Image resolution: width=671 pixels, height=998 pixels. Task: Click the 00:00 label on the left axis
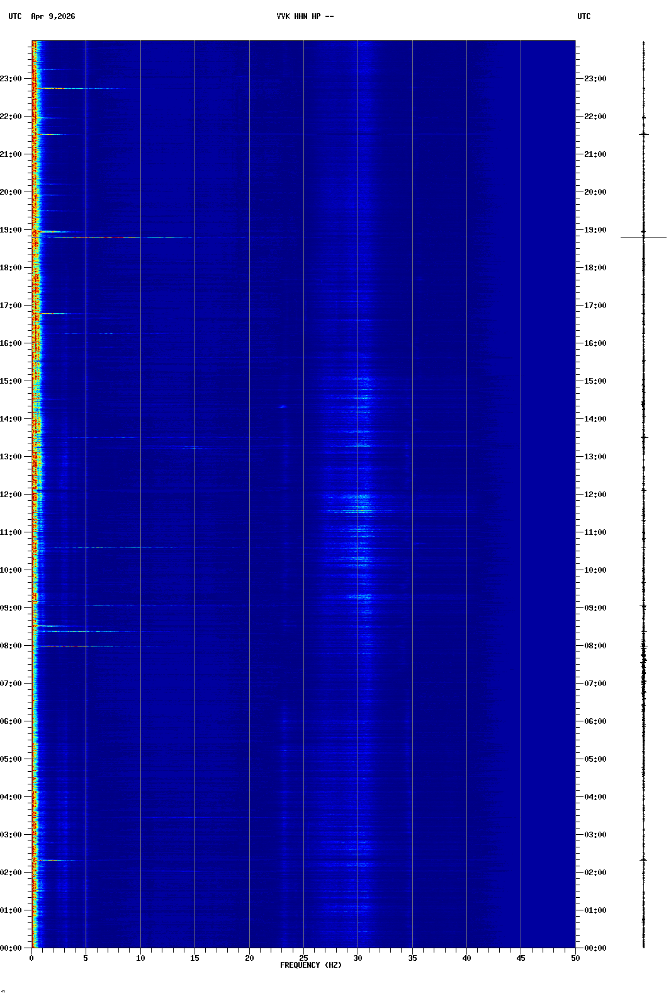(11, 948)
